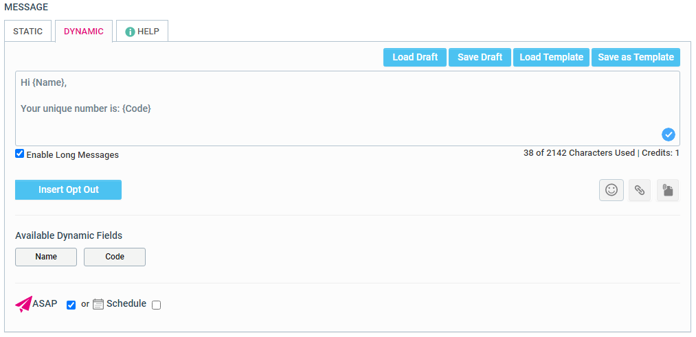Open the emoji picker

(611, 190)
